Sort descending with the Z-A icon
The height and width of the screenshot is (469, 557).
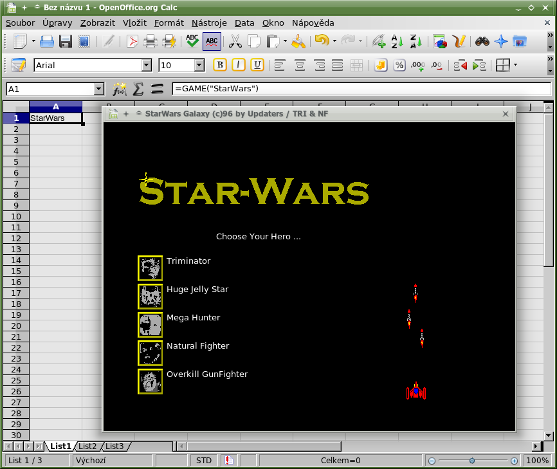coord(415,41)
